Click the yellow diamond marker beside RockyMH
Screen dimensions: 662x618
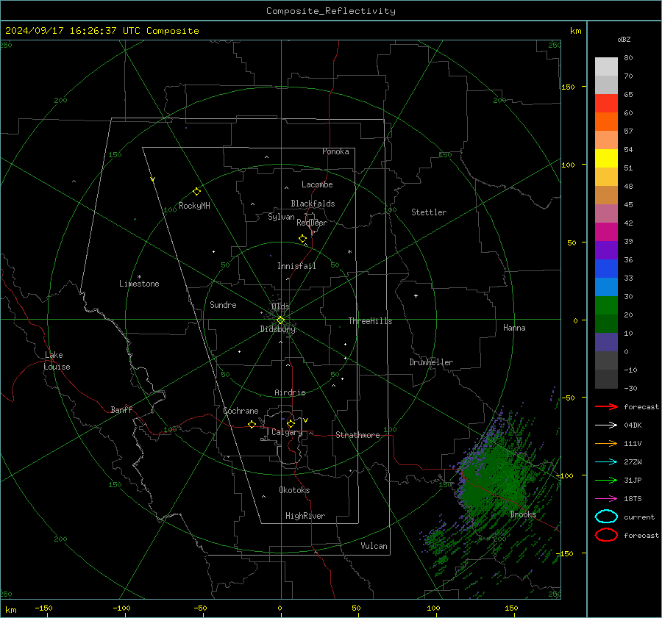tap(196, 192)
